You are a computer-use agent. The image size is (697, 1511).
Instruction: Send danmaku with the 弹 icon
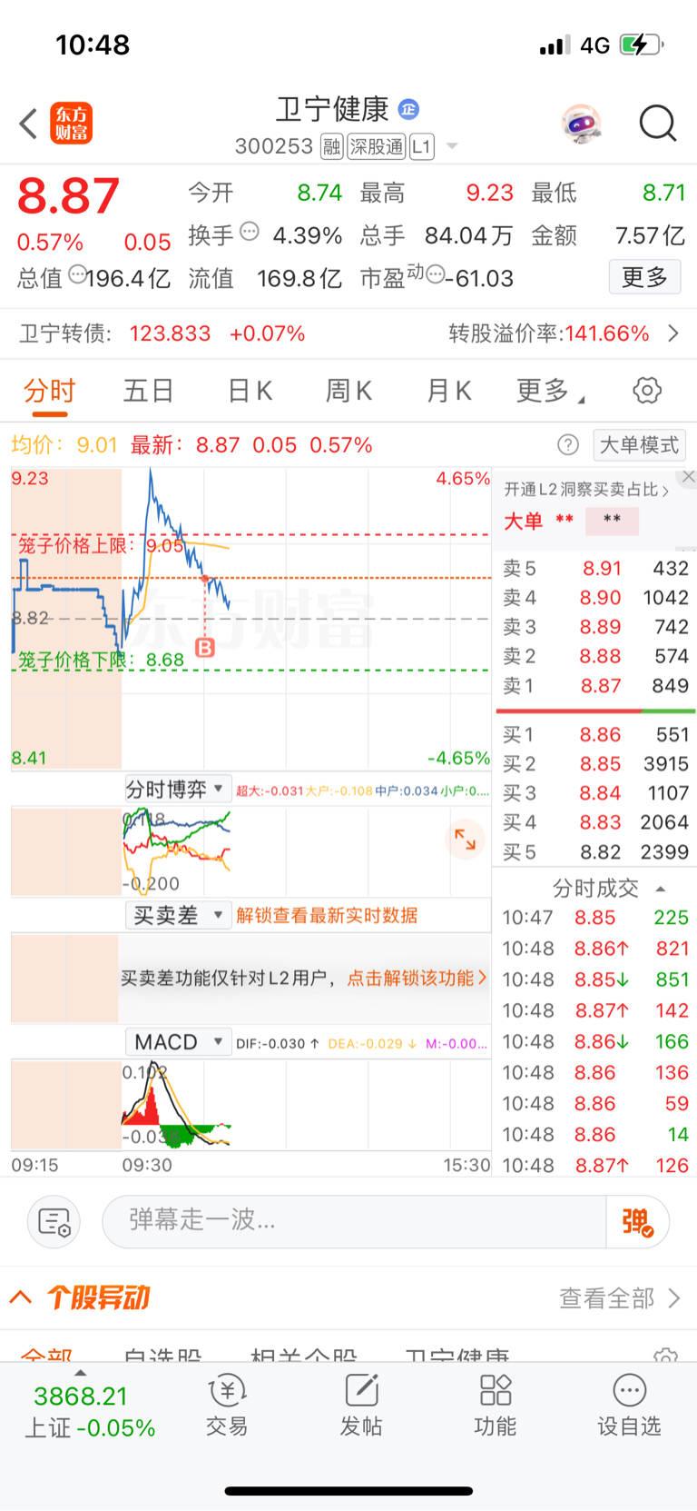click(638, 1222)
